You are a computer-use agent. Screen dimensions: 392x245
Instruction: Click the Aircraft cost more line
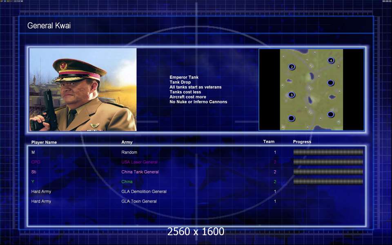pyautogui.click(x=188, y=97)
